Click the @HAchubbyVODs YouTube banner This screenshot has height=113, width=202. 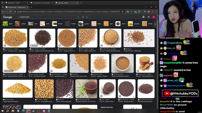180,94
